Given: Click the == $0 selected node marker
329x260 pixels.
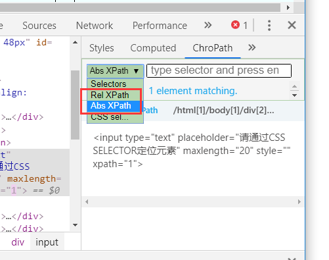Looking at the screenshot, I should [46, 190].
